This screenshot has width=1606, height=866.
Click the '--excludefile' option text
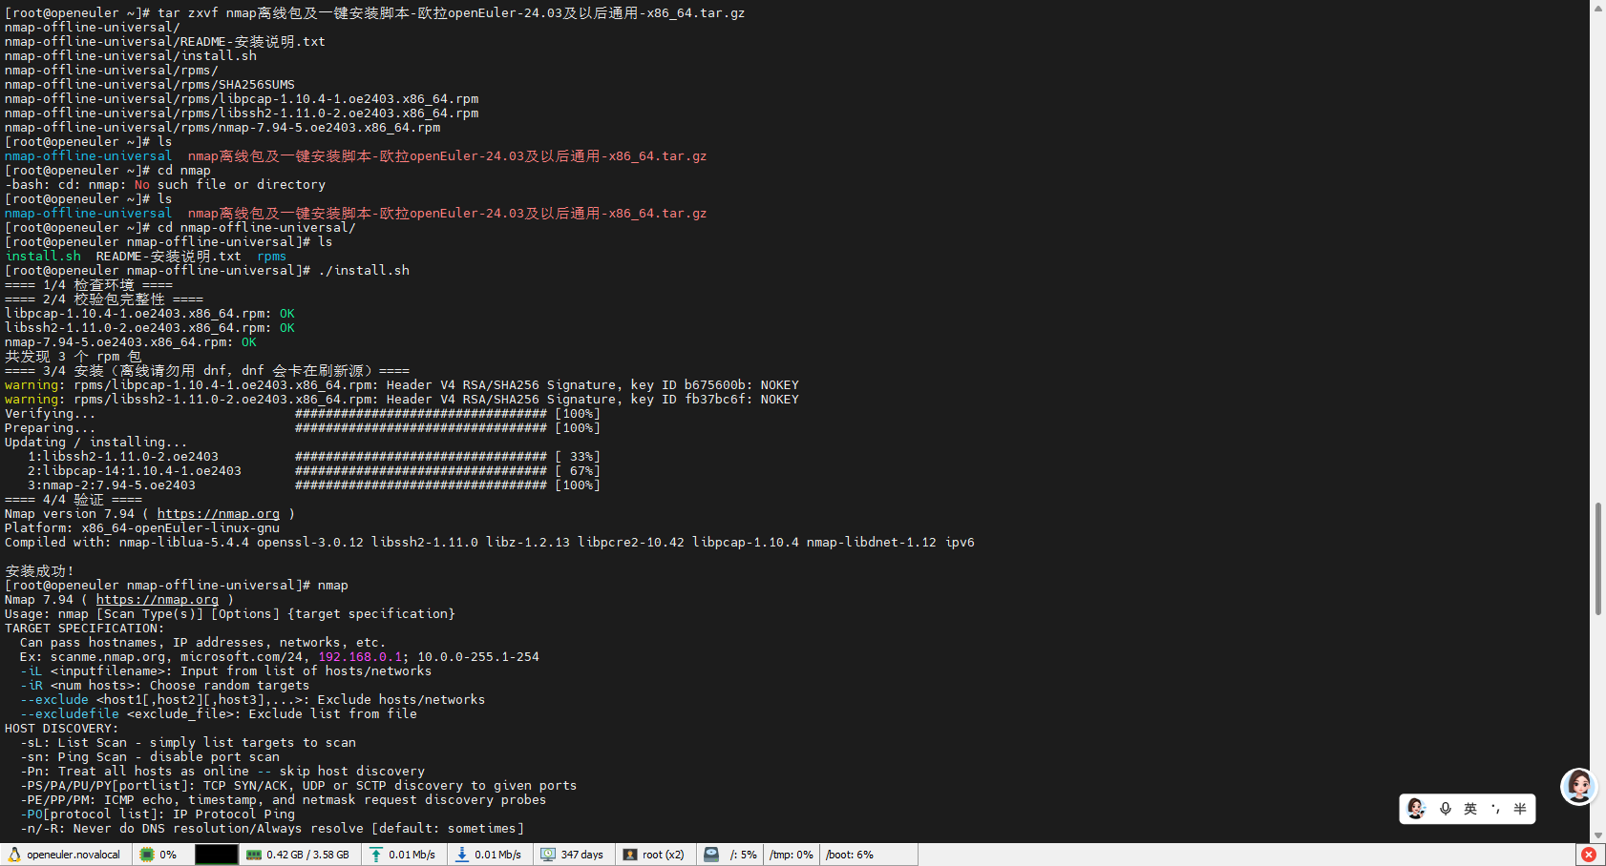tap(70, 714)
